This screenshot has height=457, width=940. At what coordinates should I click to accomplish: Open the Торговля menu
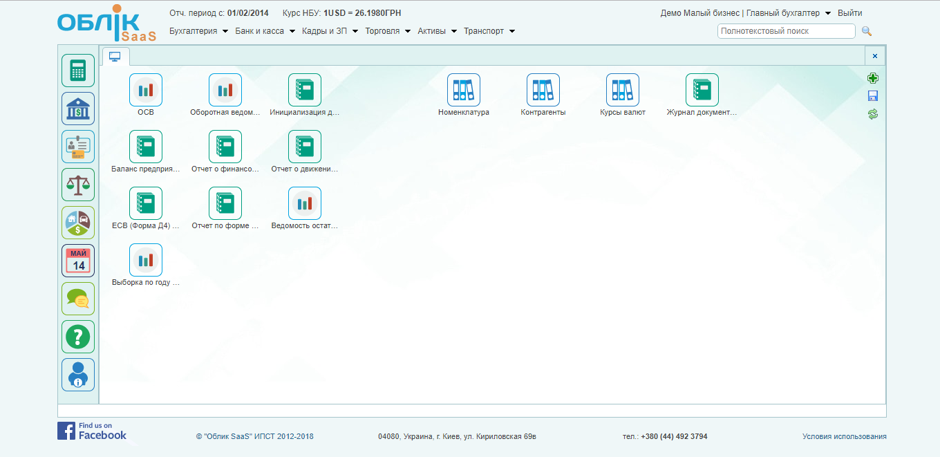coord(387,31)
